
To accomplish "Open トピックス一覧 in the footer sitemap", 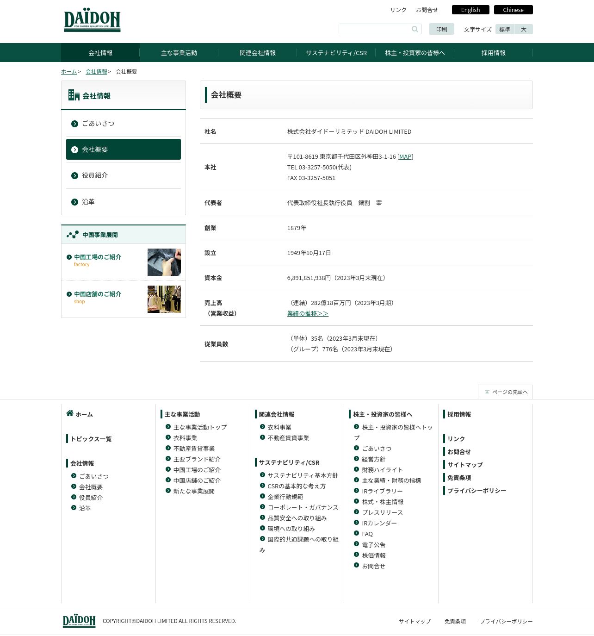I will click(x=91, y=439).
